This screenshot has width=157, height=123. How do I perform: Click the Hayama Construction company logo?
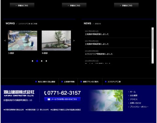(19, 93)
